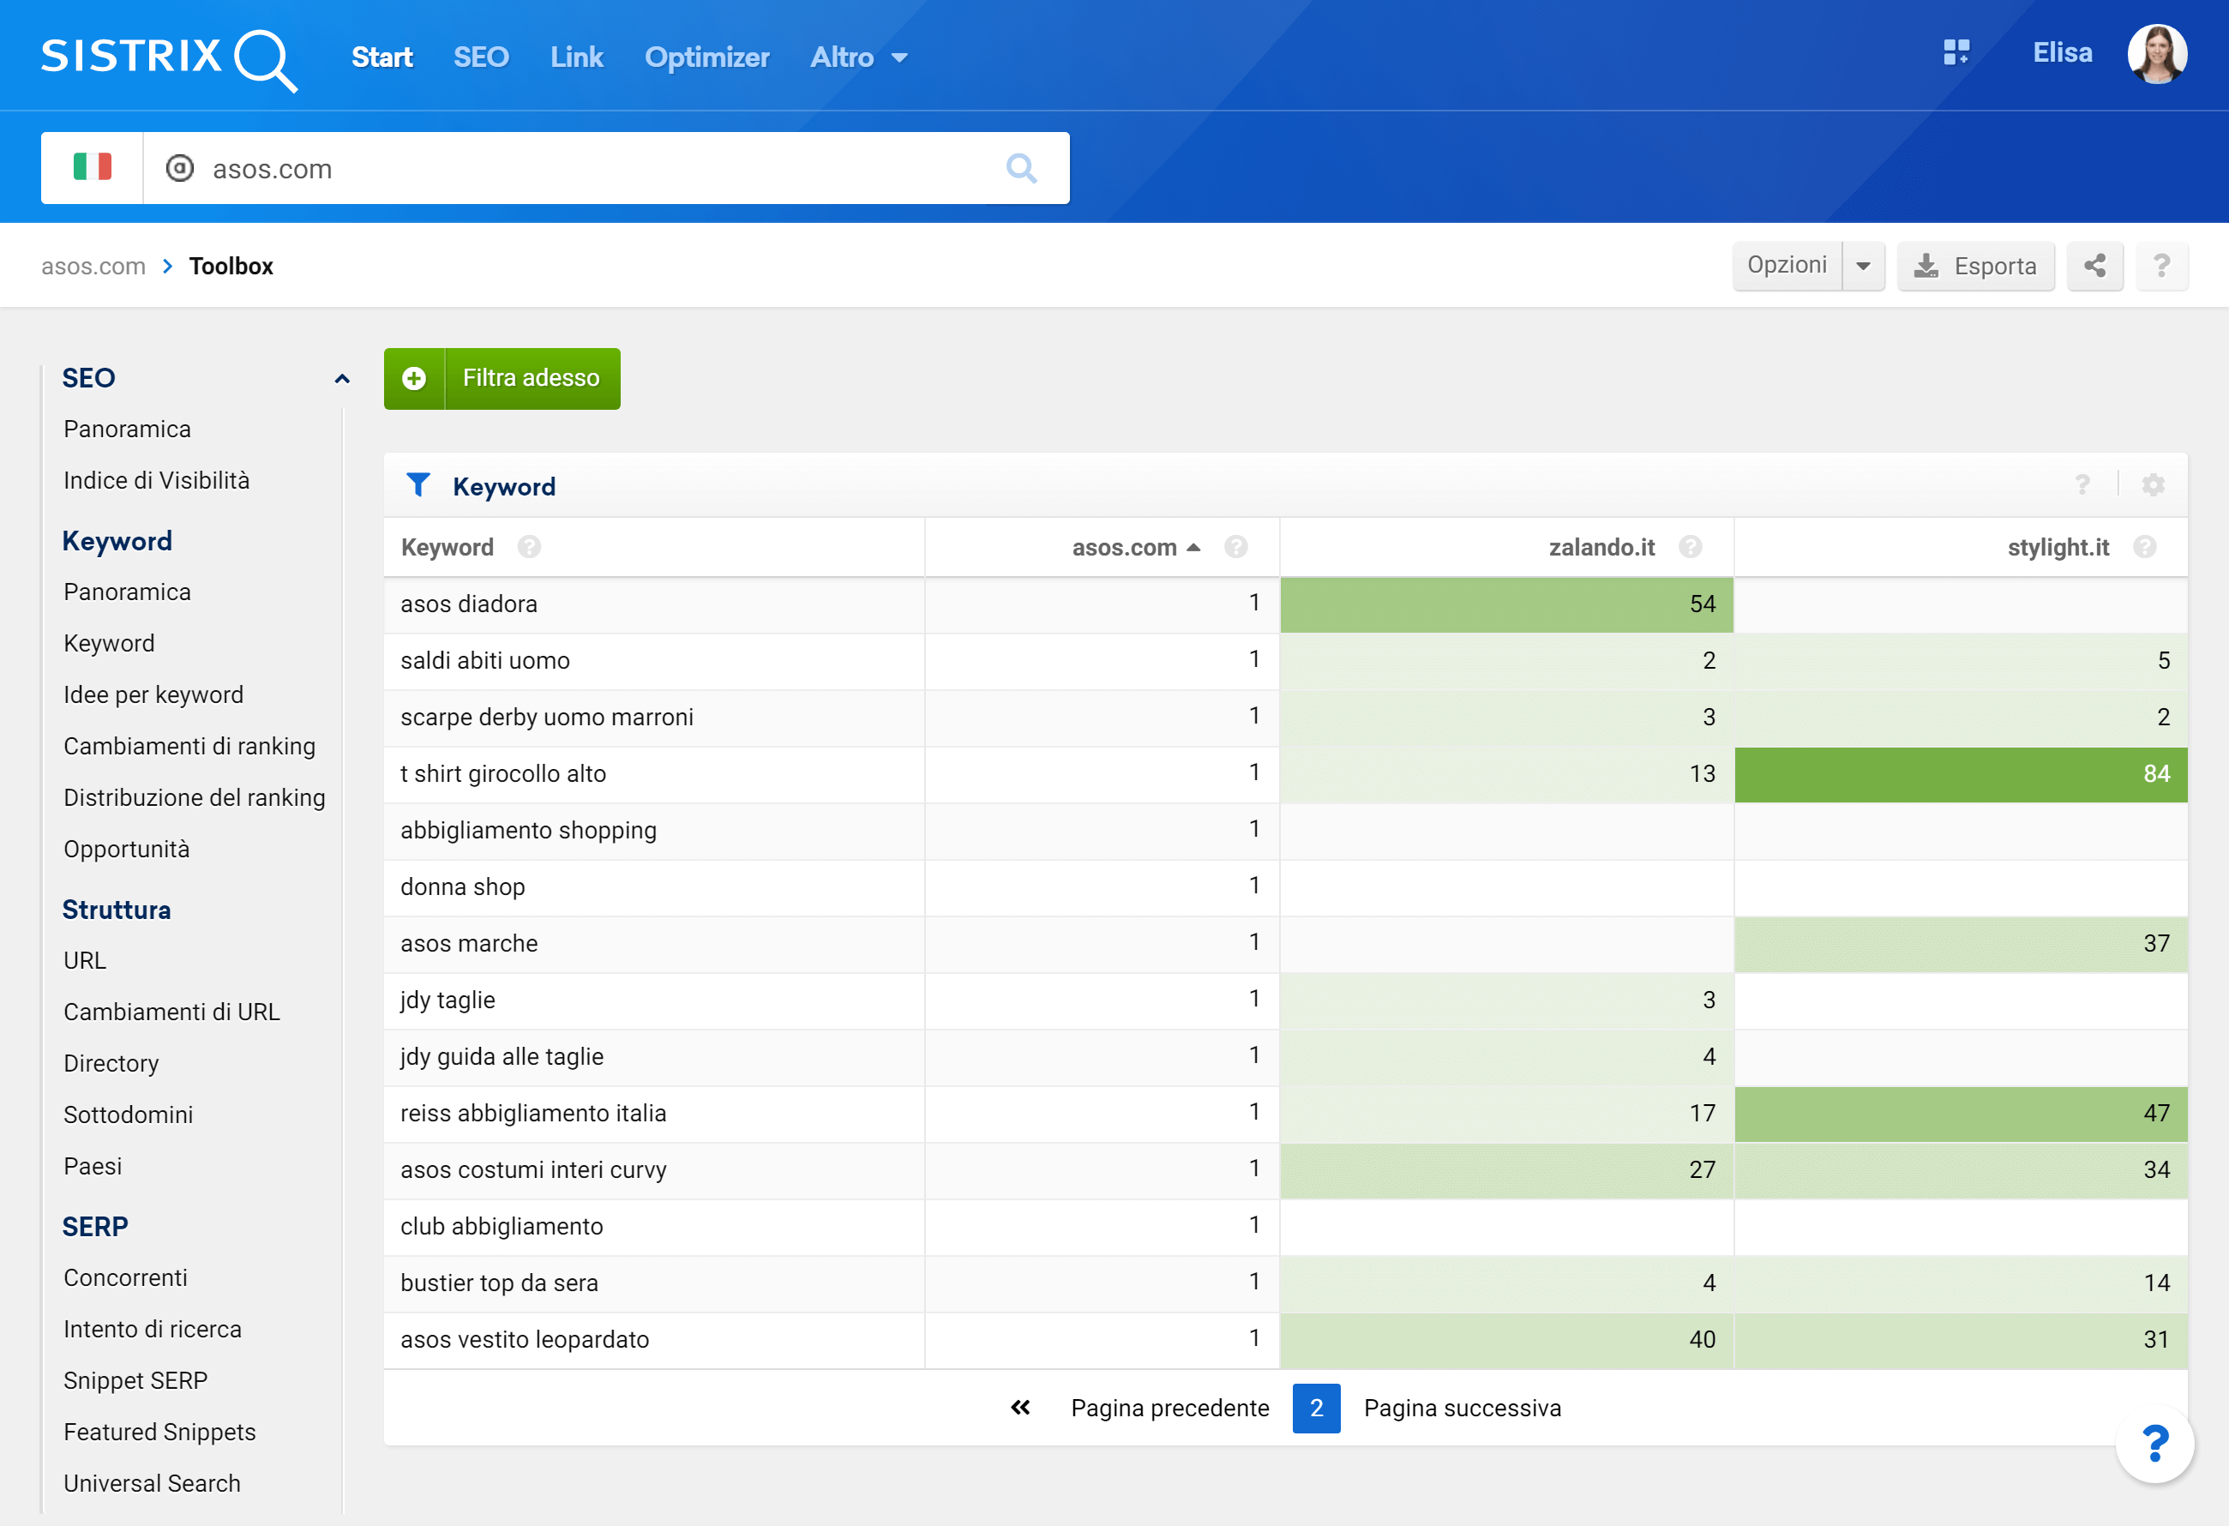Image resolution: width=2229 pixels, height=1526 pixels.
Task: Open Intento di ricerca
Action: point(153,1329)
